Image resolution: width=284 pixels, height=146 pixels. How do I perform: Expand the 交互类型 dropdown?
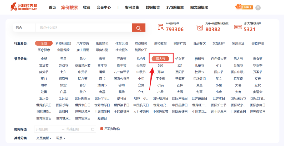tap(44, 138)
